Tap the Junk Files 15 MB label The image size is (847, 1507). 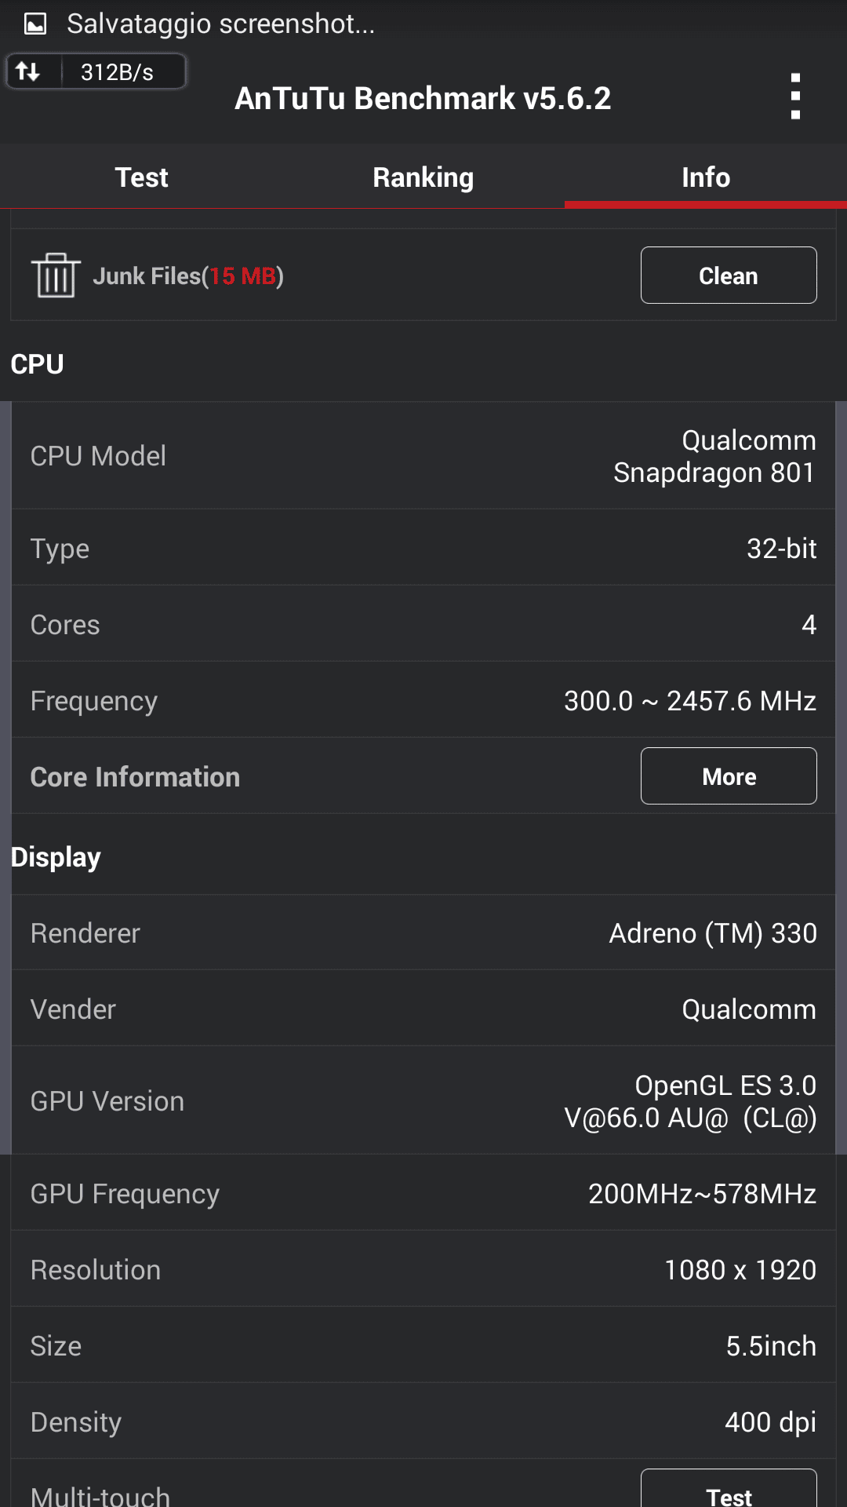(x=188, y=276)
